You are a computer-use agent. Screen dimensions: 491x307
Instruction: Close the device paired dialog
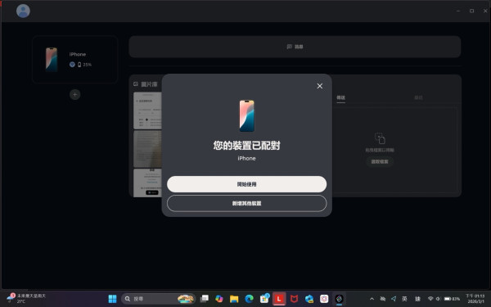[x=319, y=86]
